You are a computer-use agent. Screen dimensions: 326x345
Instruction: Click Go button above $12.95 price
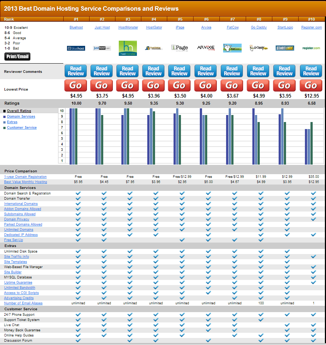tap(311, 85)
